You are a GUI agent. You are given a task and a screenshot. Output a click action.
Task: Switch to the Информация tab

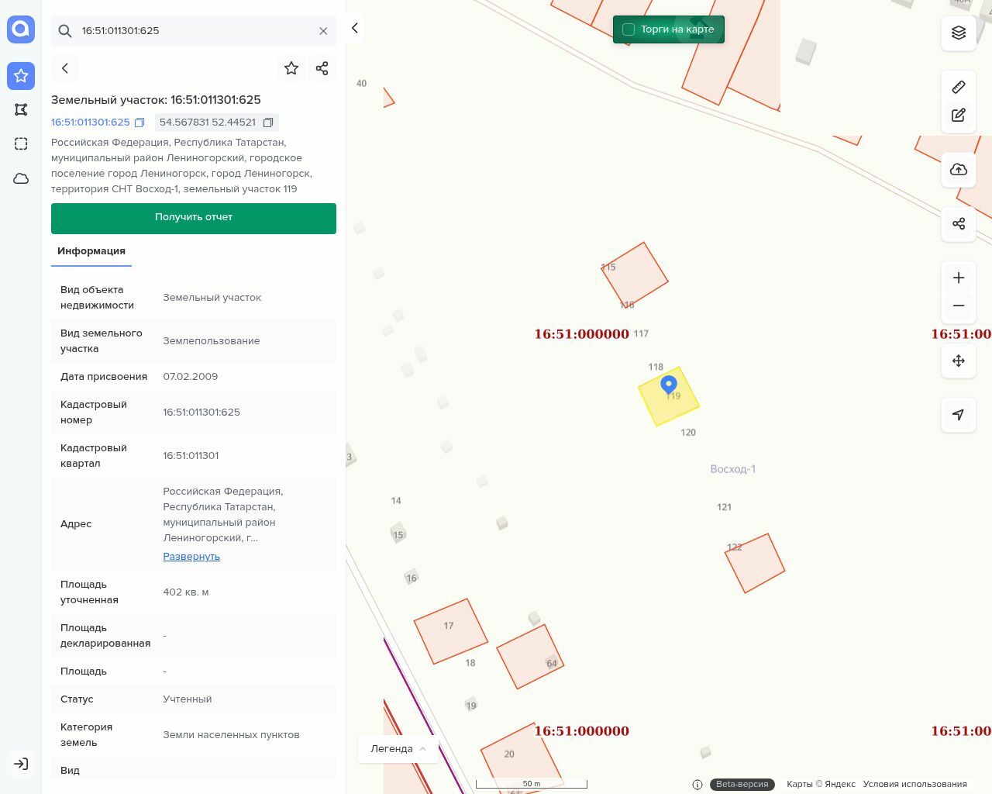(91, 251)
